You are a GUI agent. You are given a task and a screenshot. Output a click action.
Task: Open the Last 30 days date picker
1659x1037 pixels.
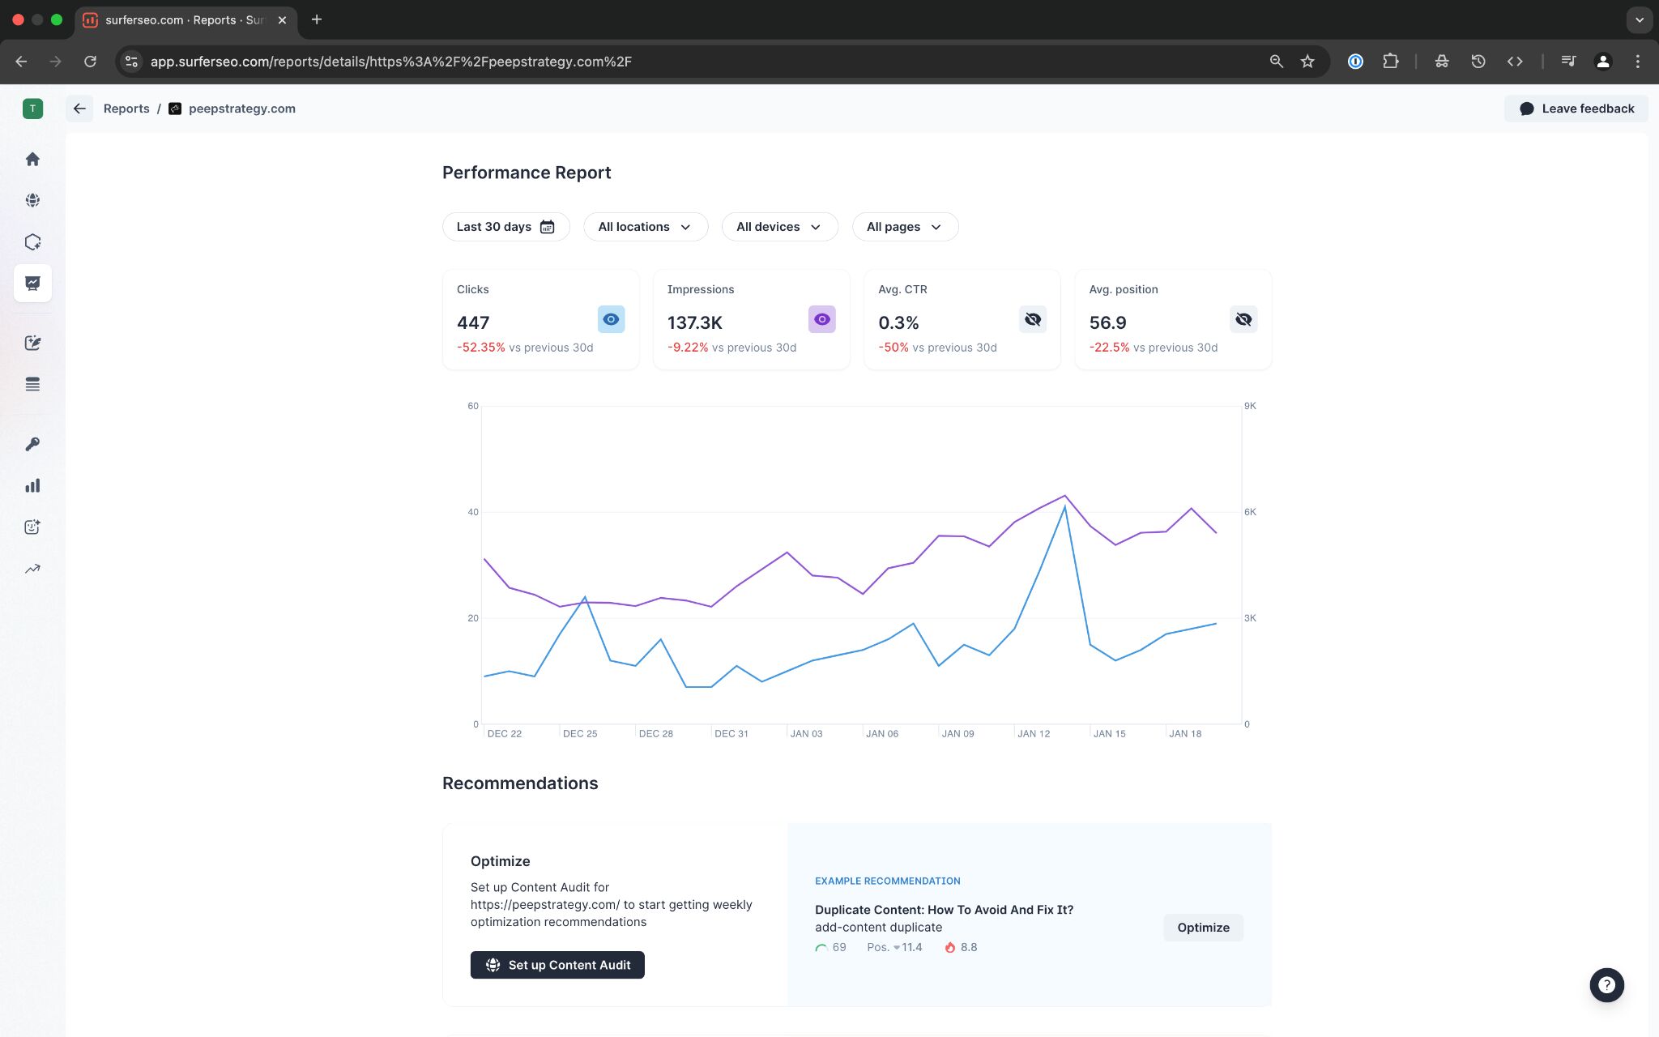point(505,227)
